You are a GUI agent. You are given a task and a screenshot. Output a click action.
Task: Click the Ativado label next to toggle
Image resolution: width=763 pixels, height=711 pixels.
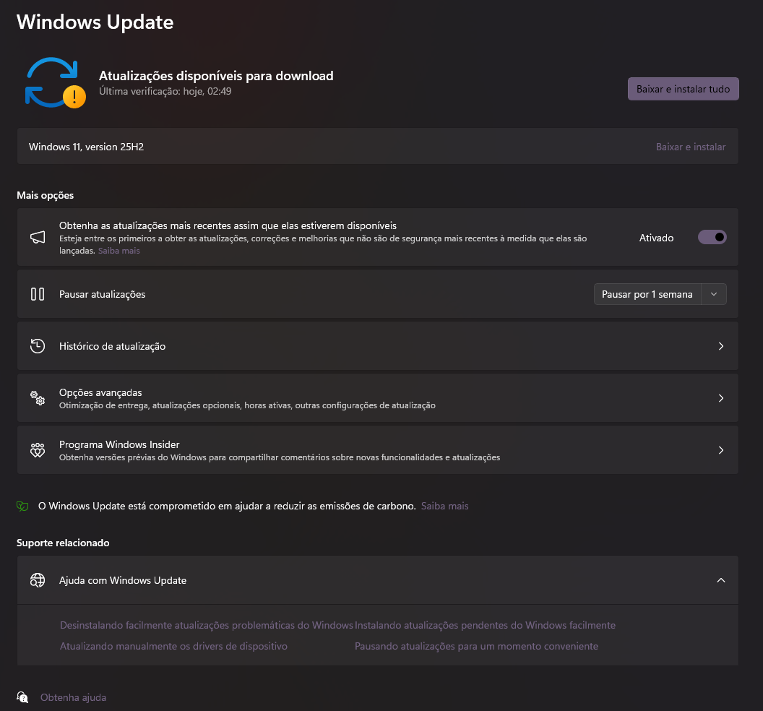pyautogui.click(x=656, y=238)
